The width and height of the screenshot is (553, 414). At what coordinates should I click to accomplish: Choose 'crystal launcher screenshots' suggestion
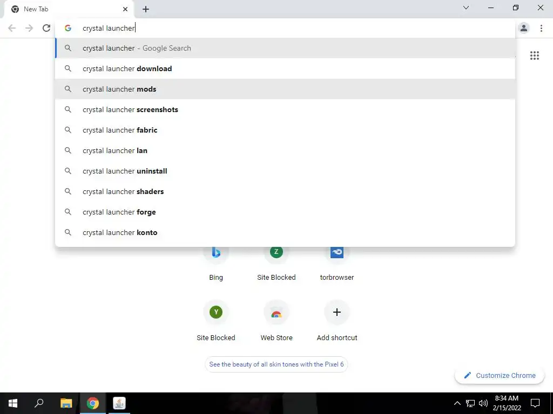(x=285, y=109)
